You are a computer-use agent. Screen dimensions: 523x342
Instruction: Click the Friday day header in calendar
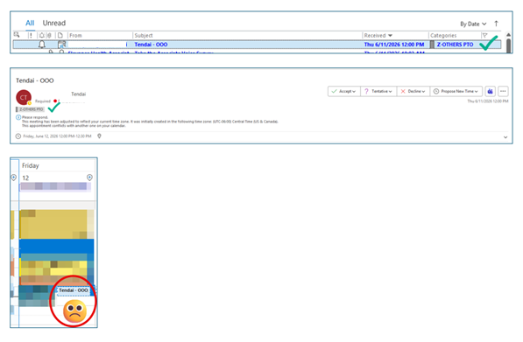(31, 165)
